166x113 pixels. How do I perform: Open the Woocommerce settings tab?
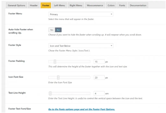(95, 5)
